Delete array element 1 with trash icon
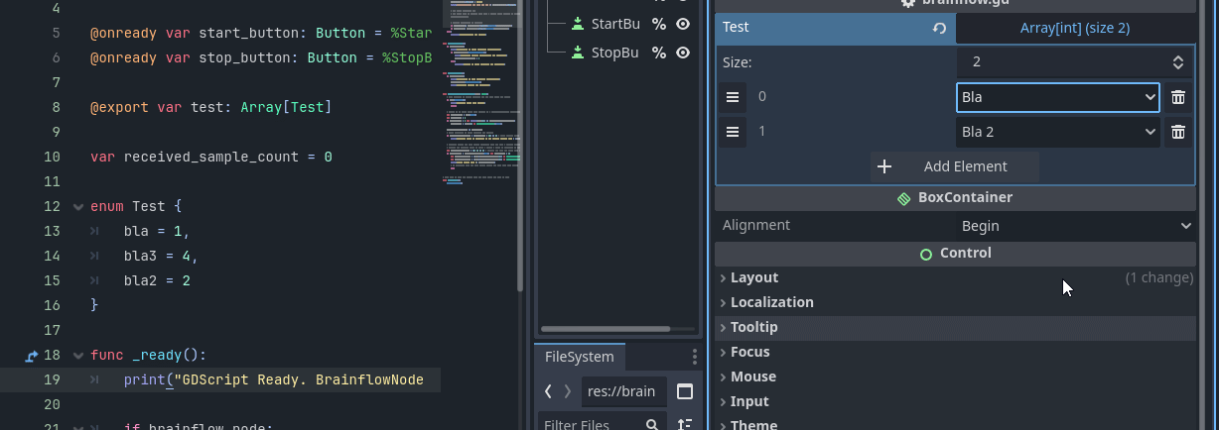The image size is (1219, 430). [x=1177, y=132]
